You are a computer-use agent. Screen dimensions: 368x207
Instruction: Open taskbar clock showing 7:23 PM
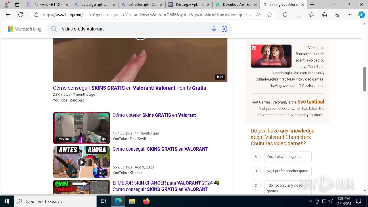(x=343, y=201)
